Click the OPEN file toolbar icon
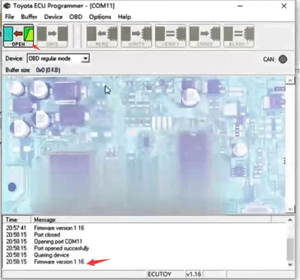 click(18, 36)
